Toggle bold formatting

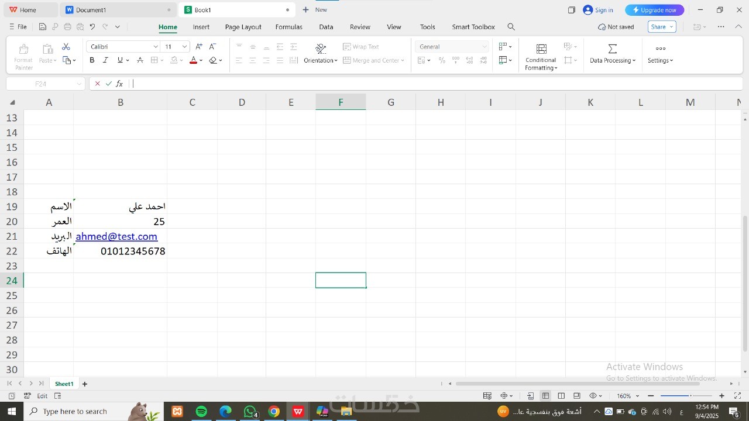point(92,60)
